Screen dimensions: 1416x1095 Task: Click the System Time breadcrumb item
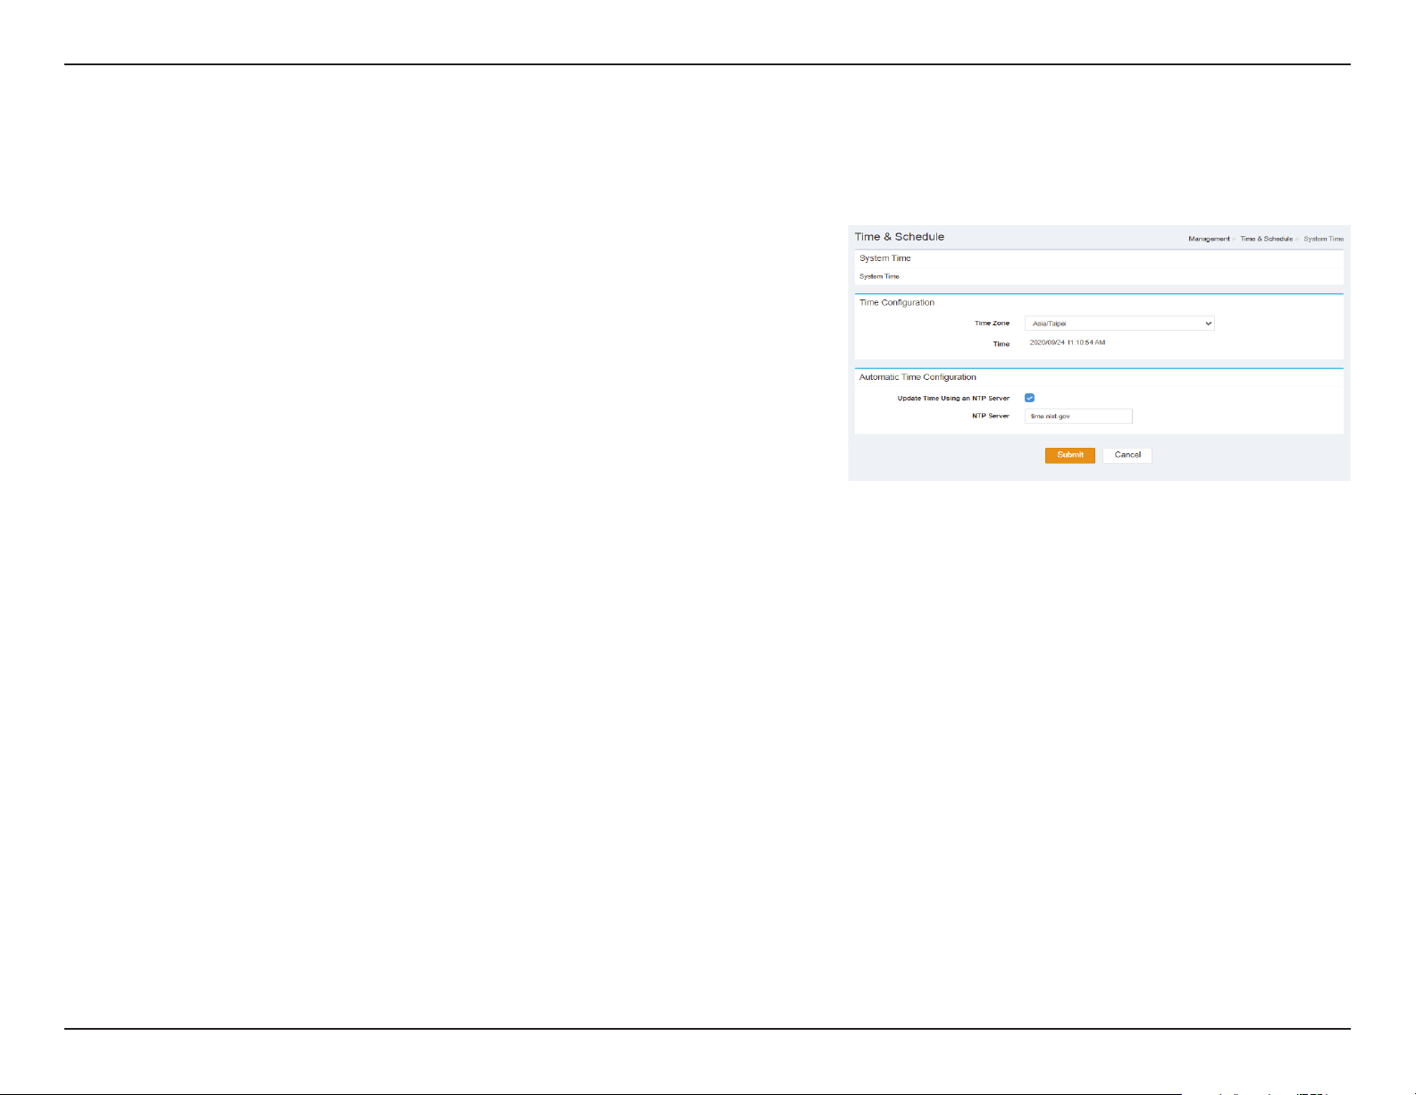coord(1323,239)
